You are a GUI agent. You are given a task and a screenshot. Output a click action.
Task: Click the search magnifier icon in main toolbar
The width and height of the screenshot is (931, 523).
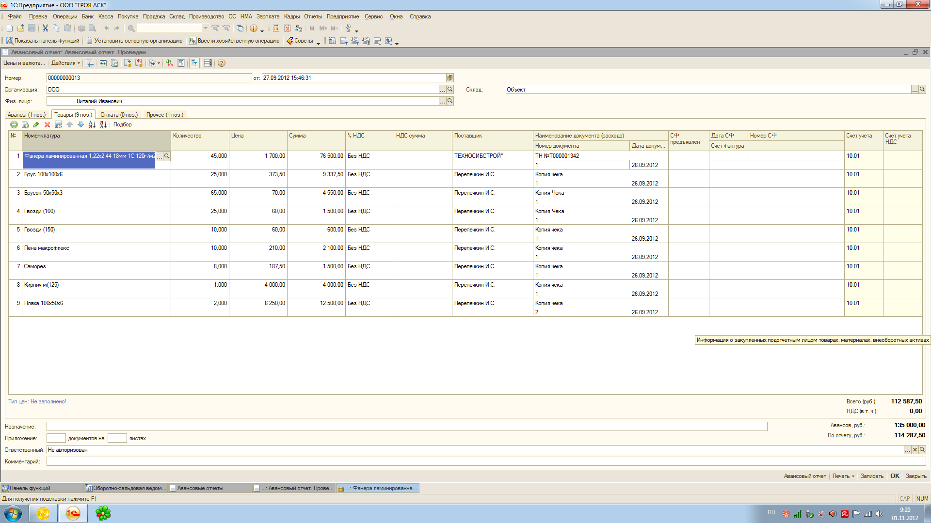coord(131,29)
